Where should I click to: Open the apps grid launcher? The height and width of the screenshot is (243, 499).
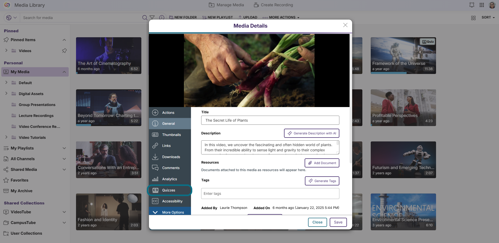coord(482,5)
